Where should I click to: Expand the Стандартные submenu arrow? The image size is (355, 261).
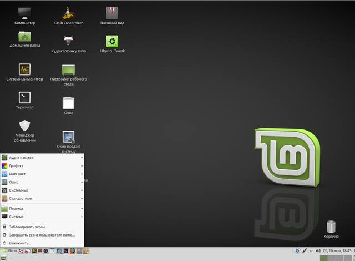pyautogui.click(x=82, y=198)
